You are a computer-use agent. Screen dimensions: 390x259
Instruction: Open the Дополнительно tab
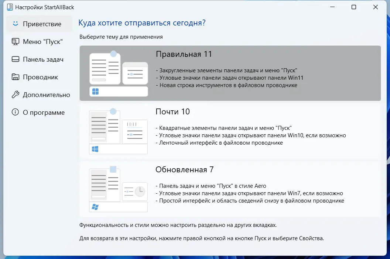(x=39, y=95)
